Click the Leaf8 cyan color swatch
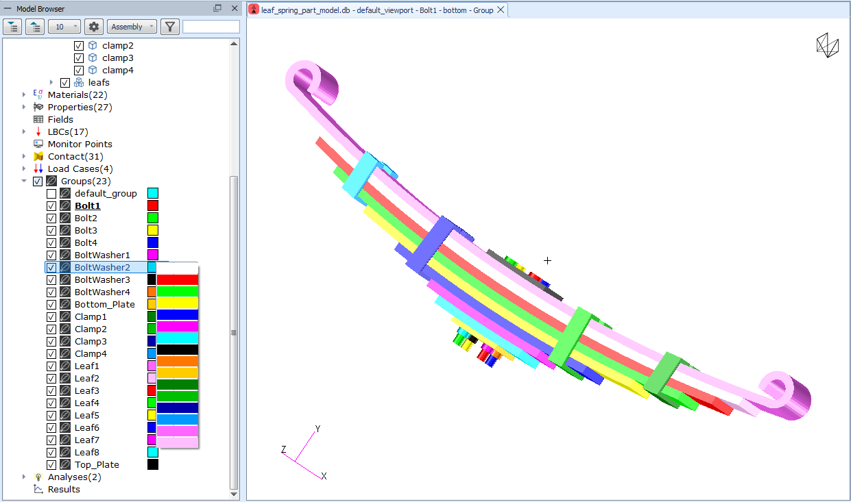851x502 pixels. point(153,453)
